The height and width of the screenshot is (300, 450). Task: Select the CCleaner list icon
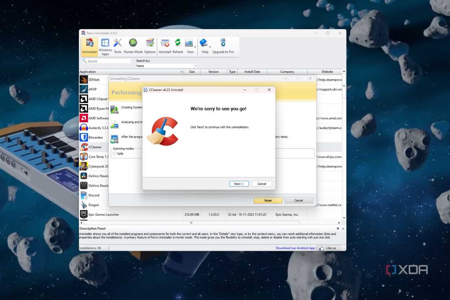click(84, 147)
